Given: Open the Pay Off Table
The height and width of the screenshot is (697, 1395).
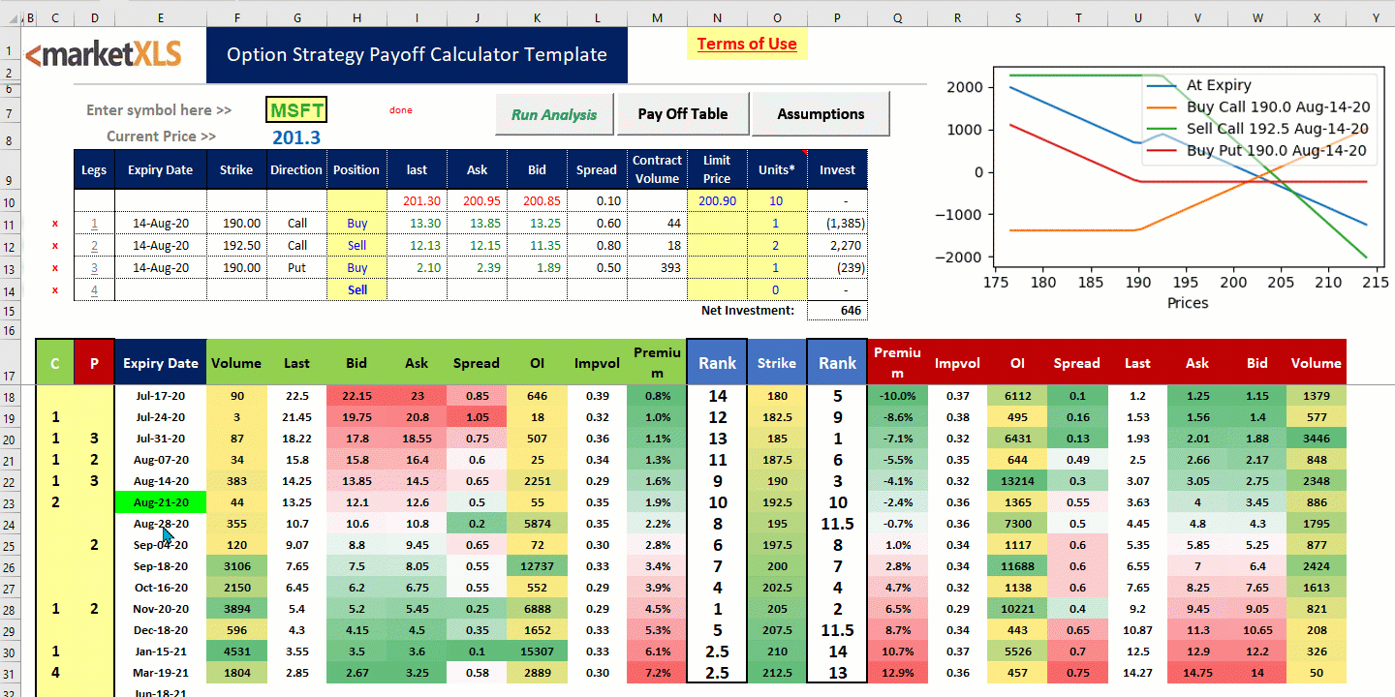Looking at the screenshot, I should (682, 114).
